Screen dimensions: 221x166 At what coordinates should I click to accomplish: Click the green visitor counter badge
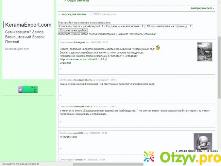(x=28, y=89)
